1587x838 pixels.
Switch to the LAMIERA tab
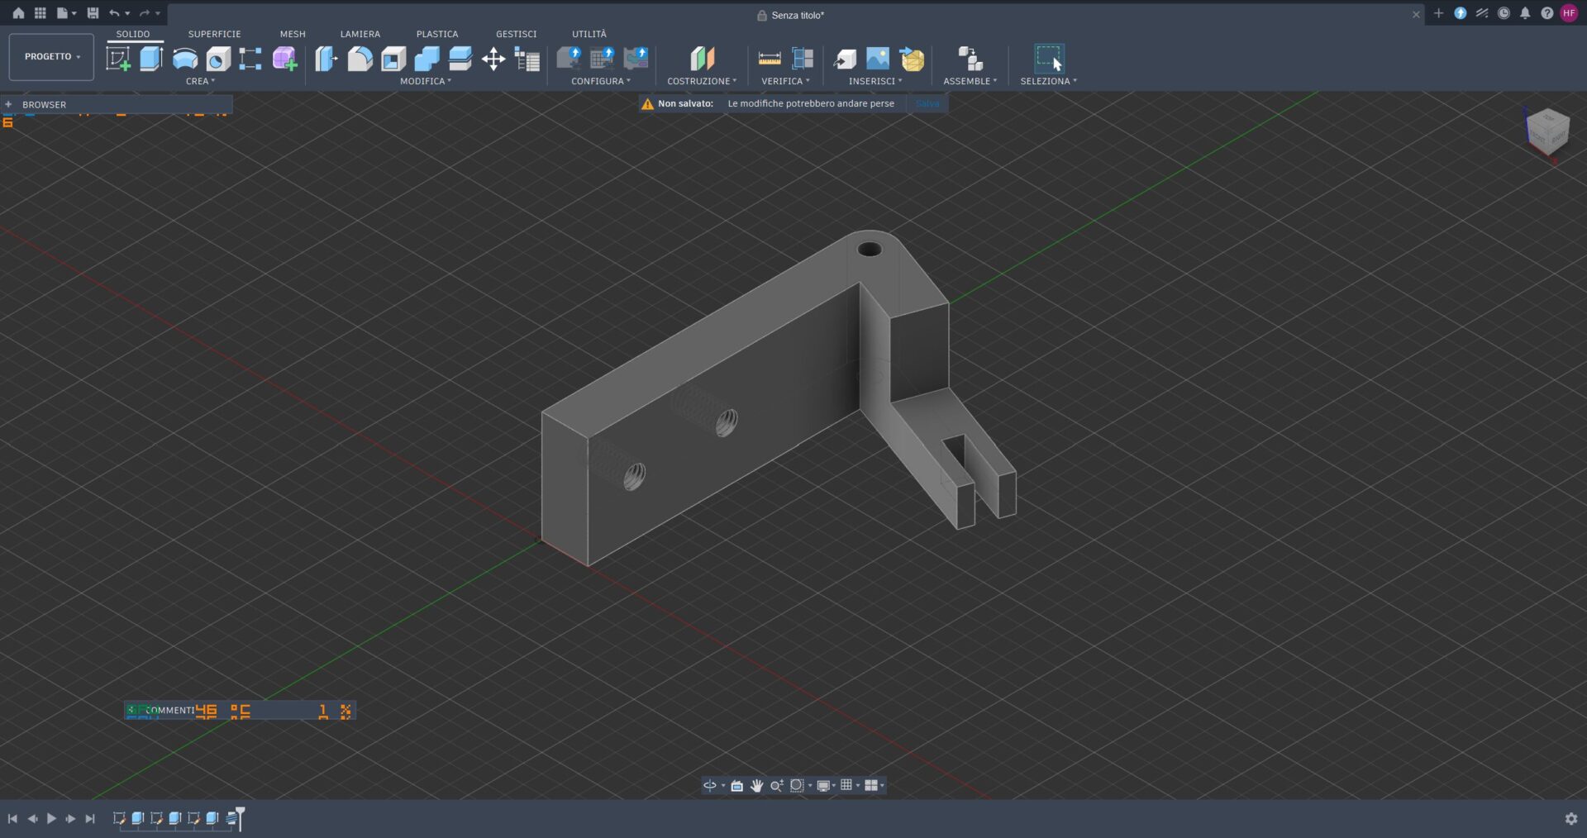[360, 34]
